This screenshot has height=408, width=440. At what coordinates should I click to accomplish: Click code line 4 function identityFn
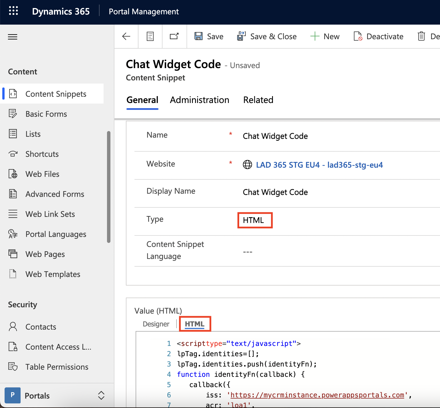tap(241, 374)
